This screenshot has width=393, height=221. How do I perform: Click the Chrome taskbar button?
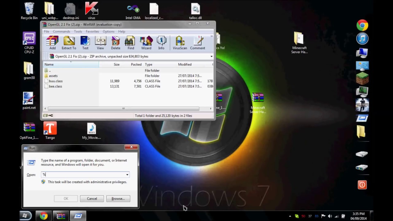click(x=44, y=216)
